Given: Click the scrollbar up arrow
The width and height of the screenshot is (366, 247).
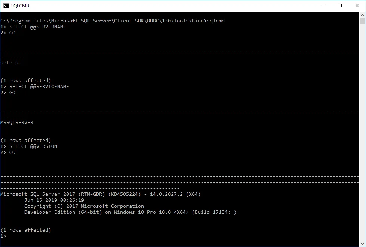Looking at the screenshot, I should point(363,15).
